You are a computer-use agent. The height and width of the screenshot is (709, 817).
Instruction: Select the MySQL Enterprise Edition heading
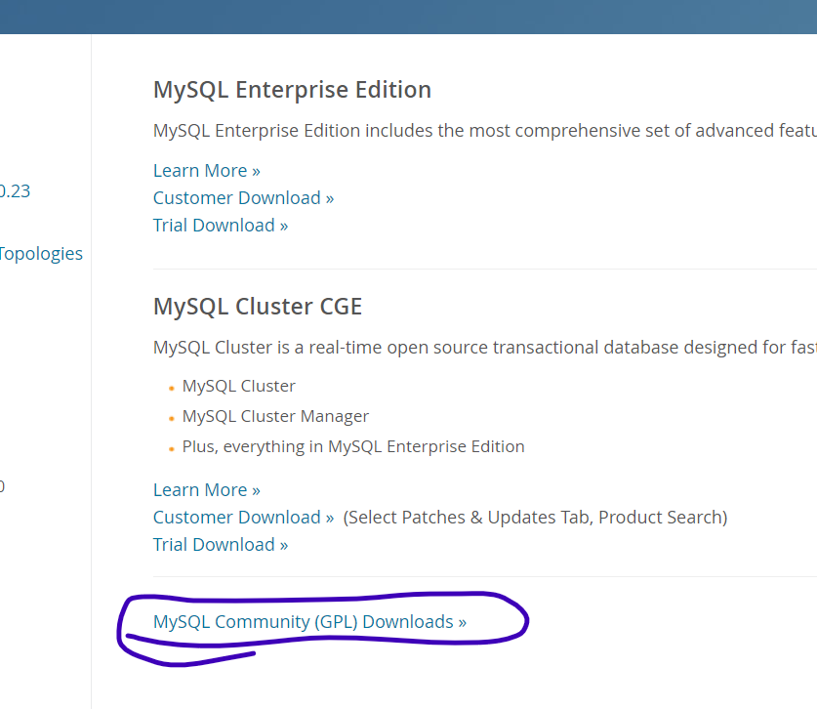(x=292, y=90)
